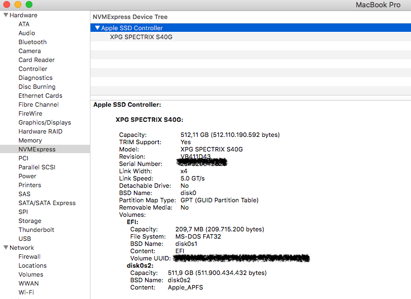Select Memory in the sidebar
The width and height of the screenshot is (411, 299).
30,140
